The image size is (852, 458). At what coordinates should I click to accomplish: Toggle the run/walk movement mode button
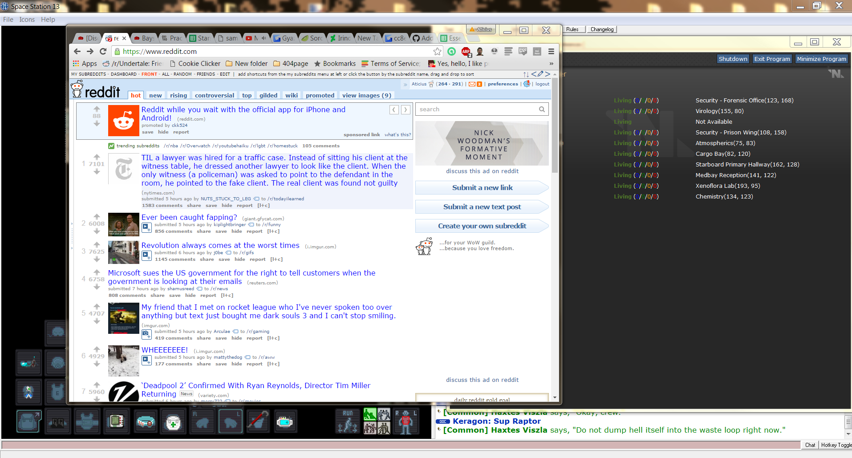(348, 421)
